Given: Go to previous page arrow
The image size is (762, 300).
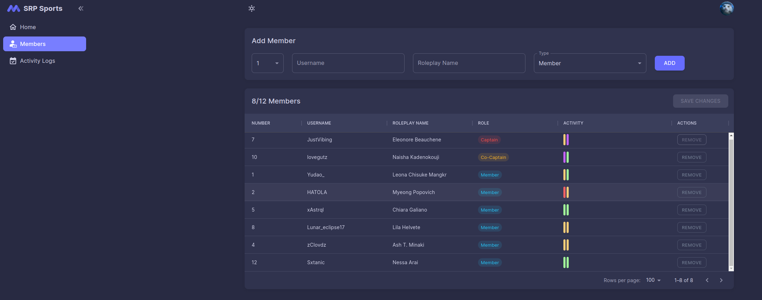Looking at the screenshot, I should tap(707, 280).
